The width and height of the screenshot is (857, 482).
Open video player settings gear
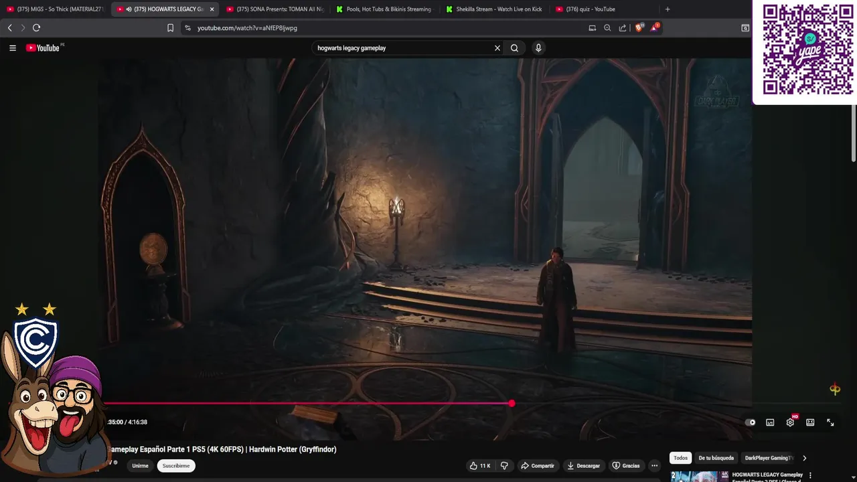[x=791, y=422]
